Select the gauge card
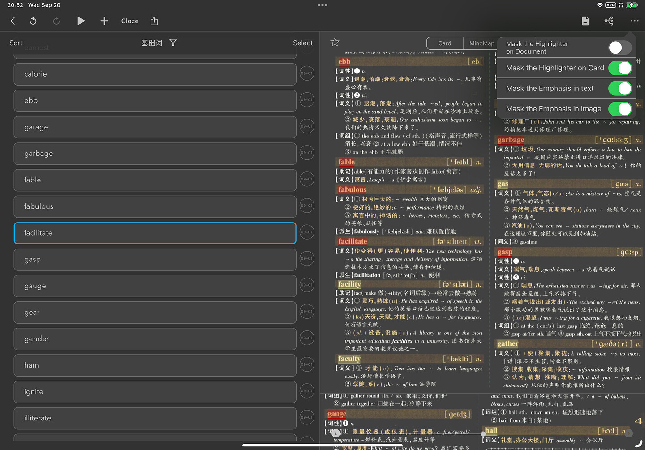645x450 pixels. (x=155, y=286)
